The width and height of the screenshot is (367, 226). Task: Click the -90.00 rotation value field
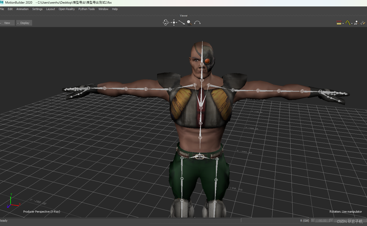[322, 220]
